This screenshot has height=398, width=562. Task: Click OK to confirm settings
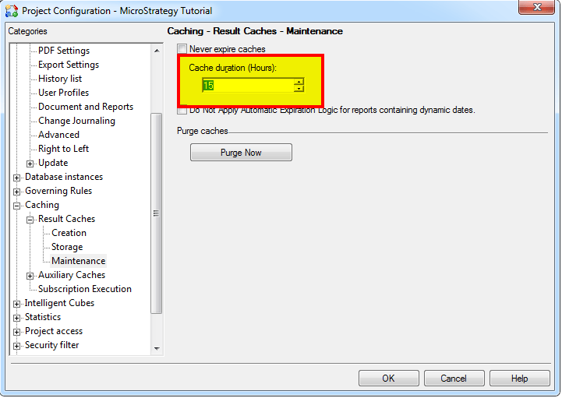(x=388, y=379)
